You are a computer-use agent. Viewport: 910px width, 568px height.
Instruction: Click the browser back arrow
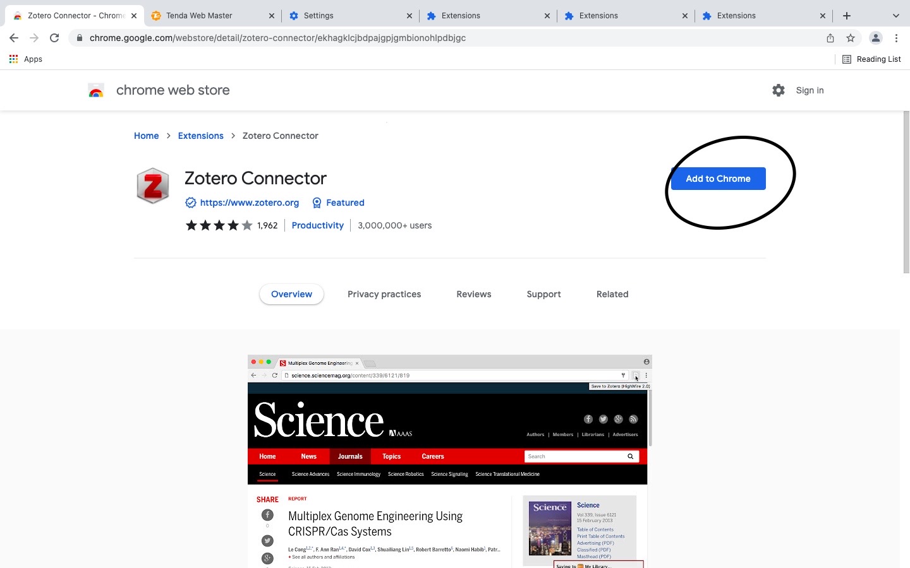point(14,38)
